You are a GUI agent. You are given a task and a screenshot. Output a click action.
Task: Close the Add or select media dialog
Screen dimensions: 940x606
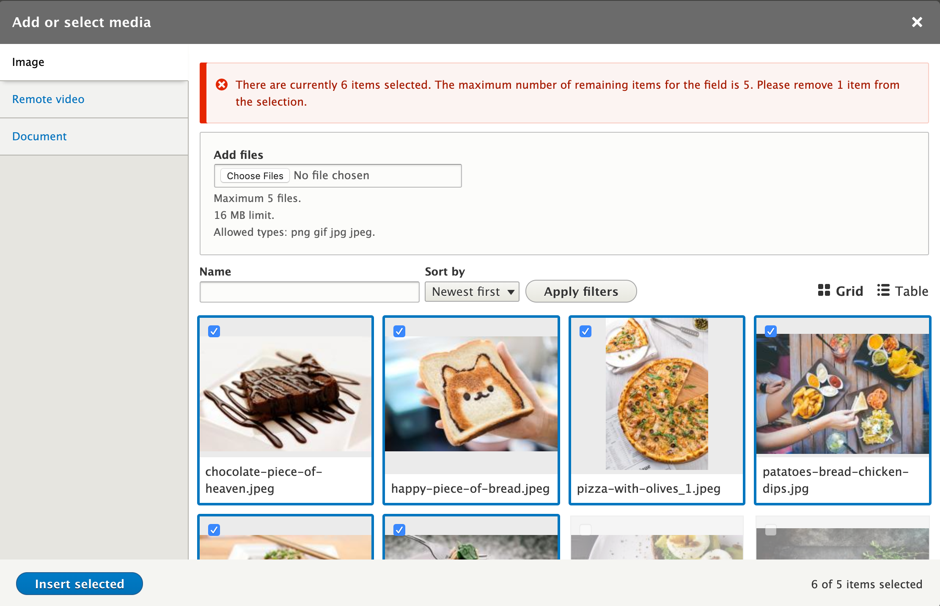(x=917, y=22)
